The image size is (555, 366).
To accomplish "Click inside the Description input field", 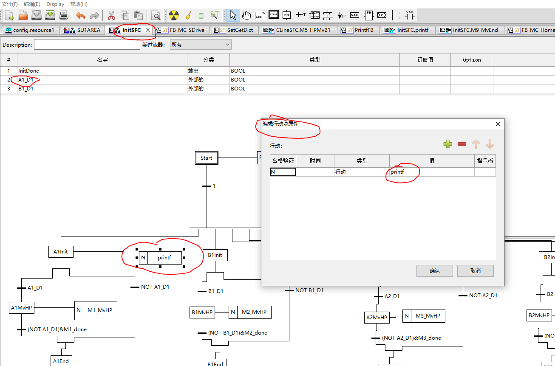I will tap(87, 44).
